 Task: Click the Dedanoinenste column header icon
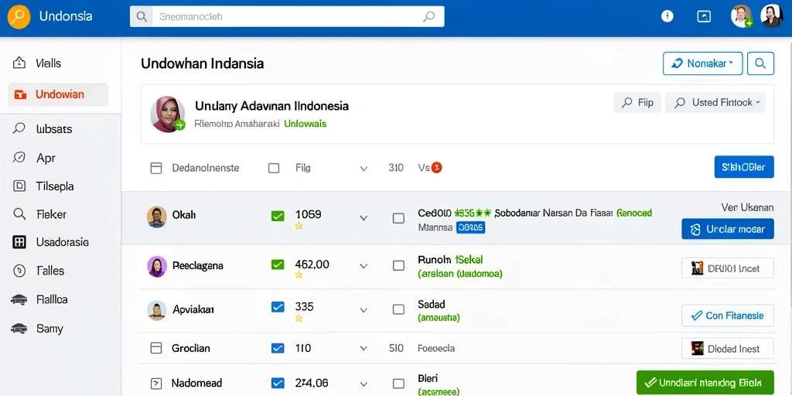pyautogui.click(x=156, y=168)
